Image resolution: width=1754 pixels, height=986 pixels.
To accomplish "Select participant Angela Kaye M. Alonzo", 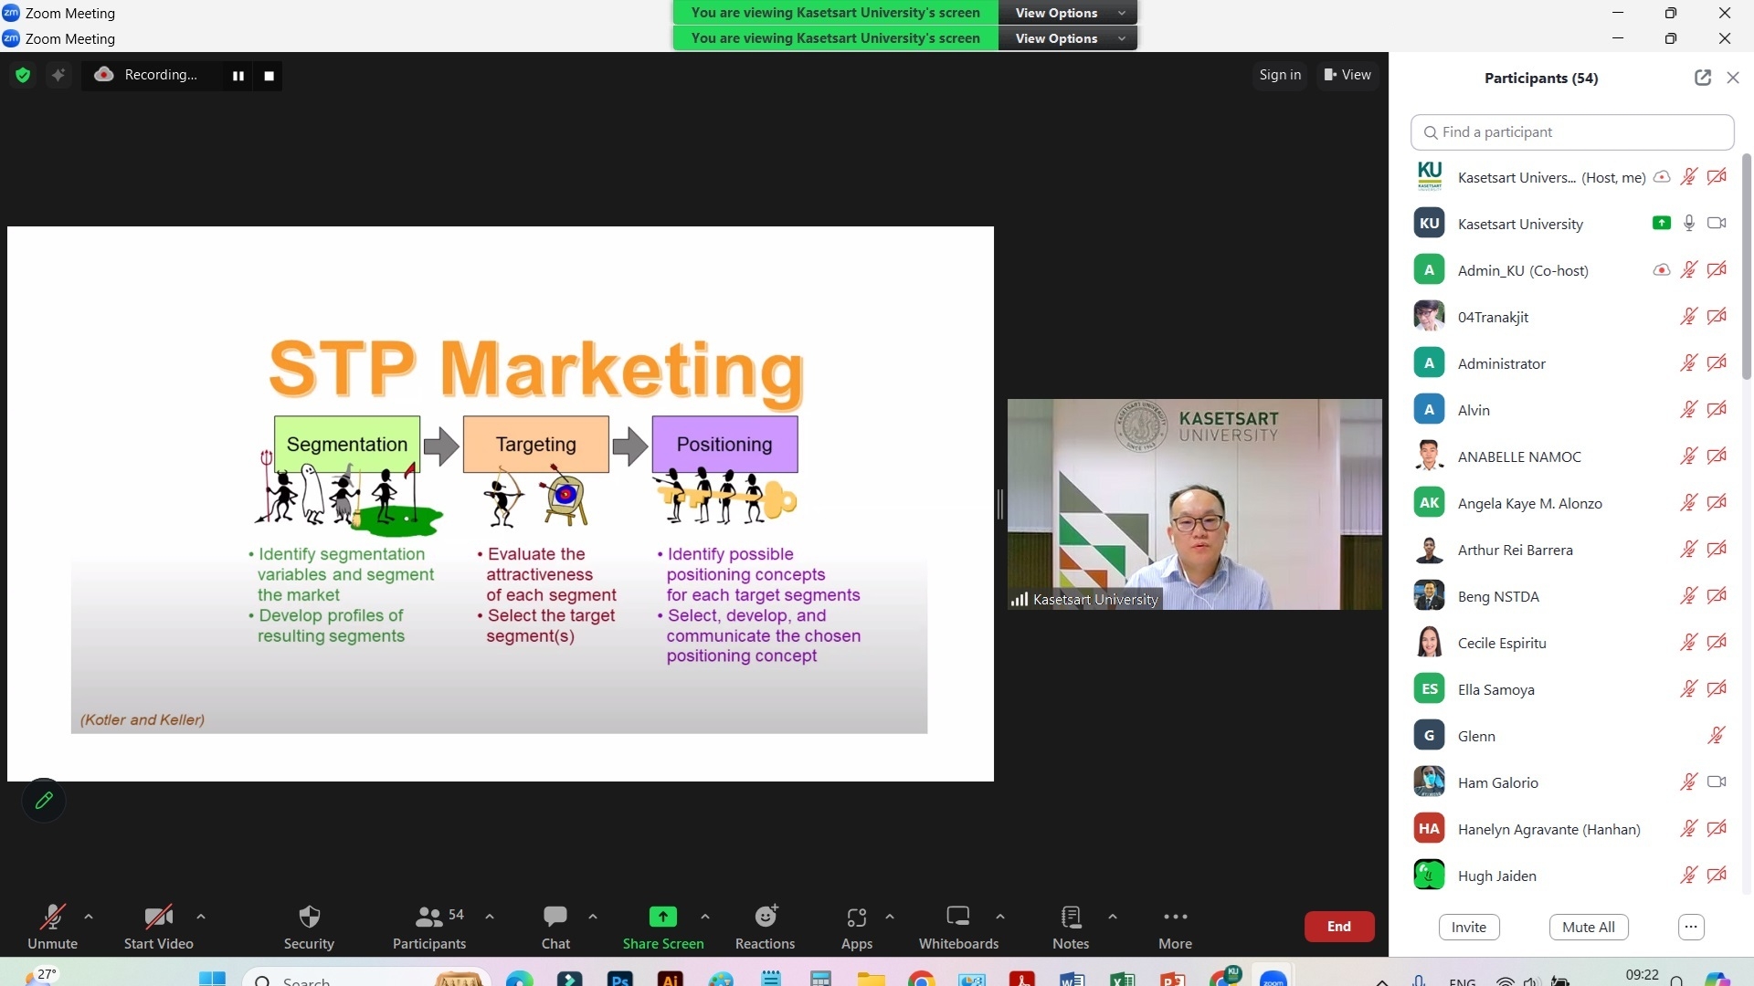I will click(x=1571, y=503).
